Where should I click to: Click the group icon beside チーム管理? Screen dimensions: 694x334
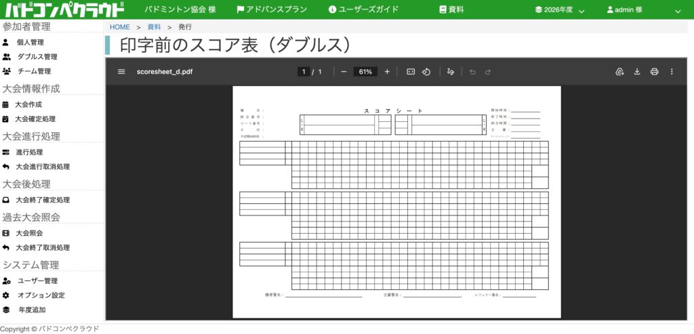point(7,70)
